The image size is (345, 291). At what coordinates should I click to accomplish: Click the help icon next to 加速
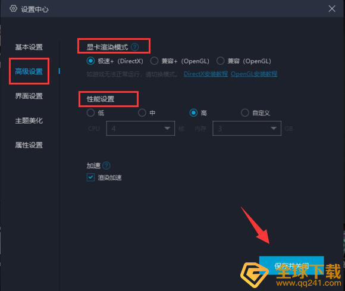pyautogui.click(x=106, y=165)
